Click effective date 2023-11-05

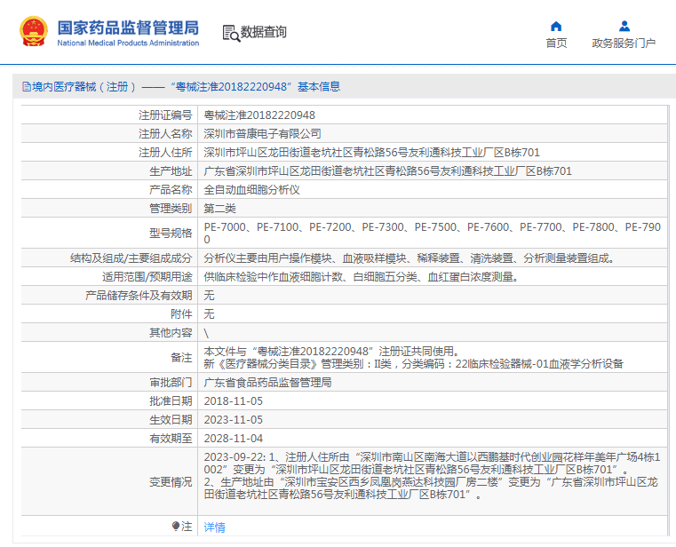click(234, 419)
